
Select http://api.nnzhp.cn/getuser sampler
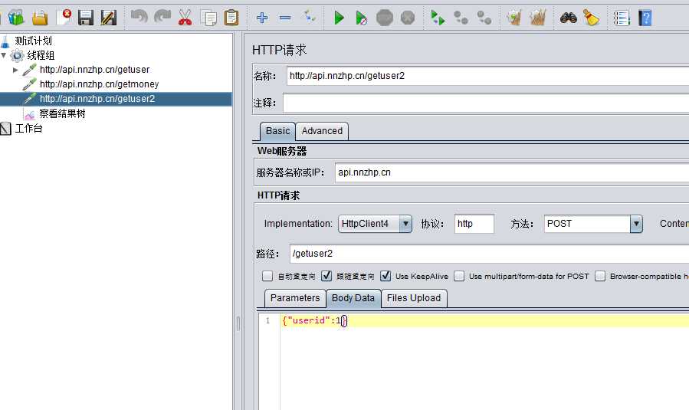(94, 70)
